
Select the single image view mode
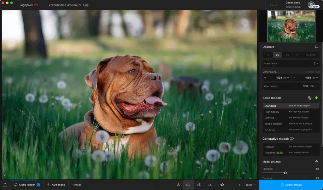(188, 185)
